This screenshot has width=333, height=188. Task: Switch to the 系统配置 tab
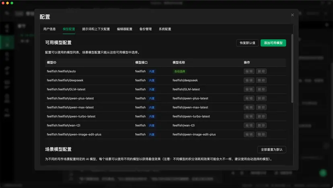[x=165, y=29]
